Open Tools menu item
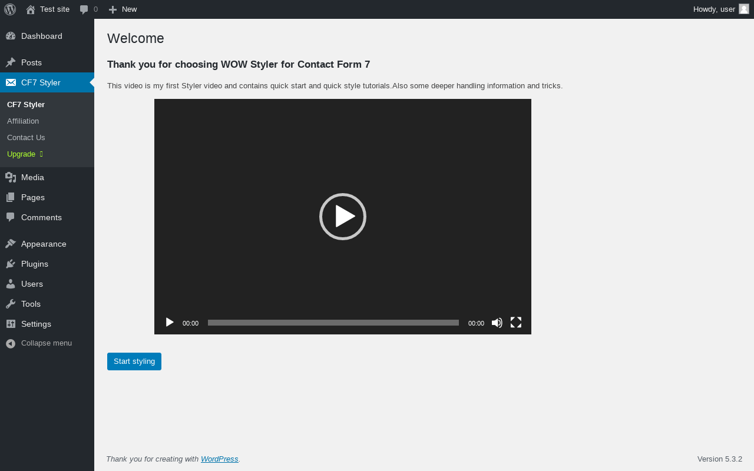 (47, 304)
